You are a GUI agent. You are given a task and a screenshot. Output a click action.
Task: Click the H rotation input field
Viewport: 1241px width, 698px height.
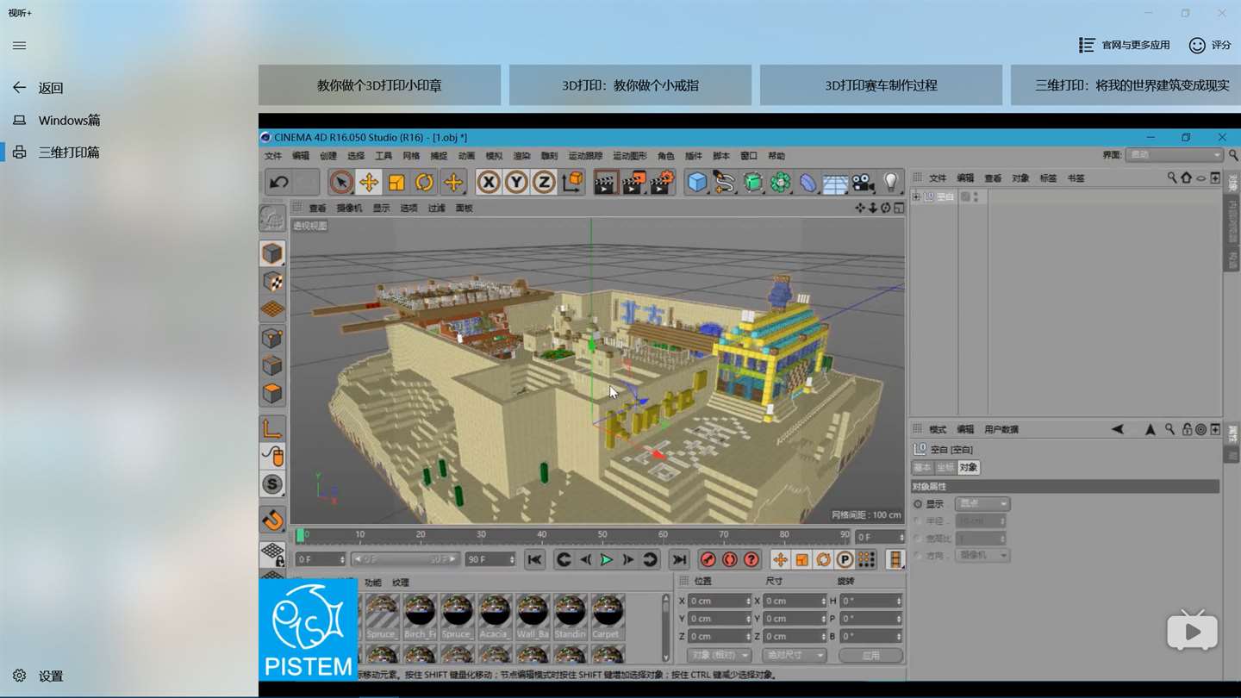click(871, 601)
